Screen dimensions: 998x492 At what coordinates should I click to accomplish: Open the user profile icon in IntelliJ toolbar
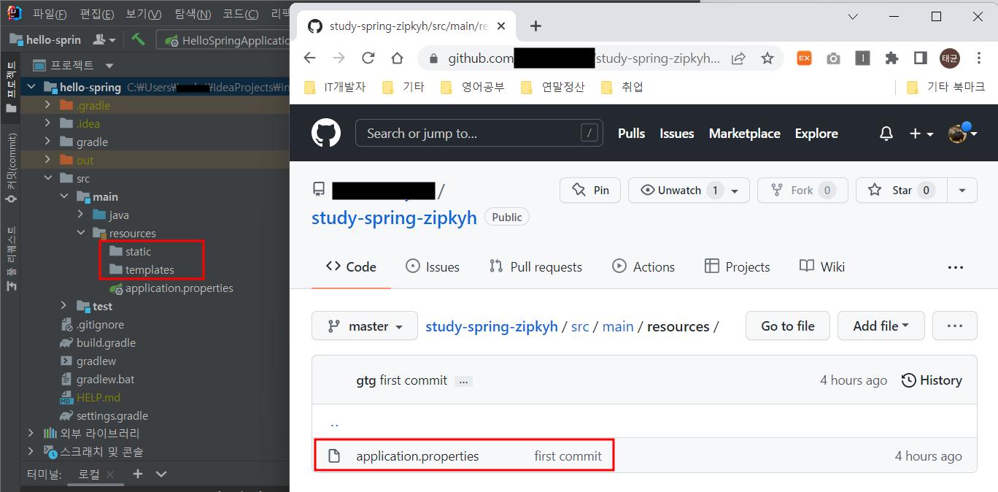tap(104, 39)
